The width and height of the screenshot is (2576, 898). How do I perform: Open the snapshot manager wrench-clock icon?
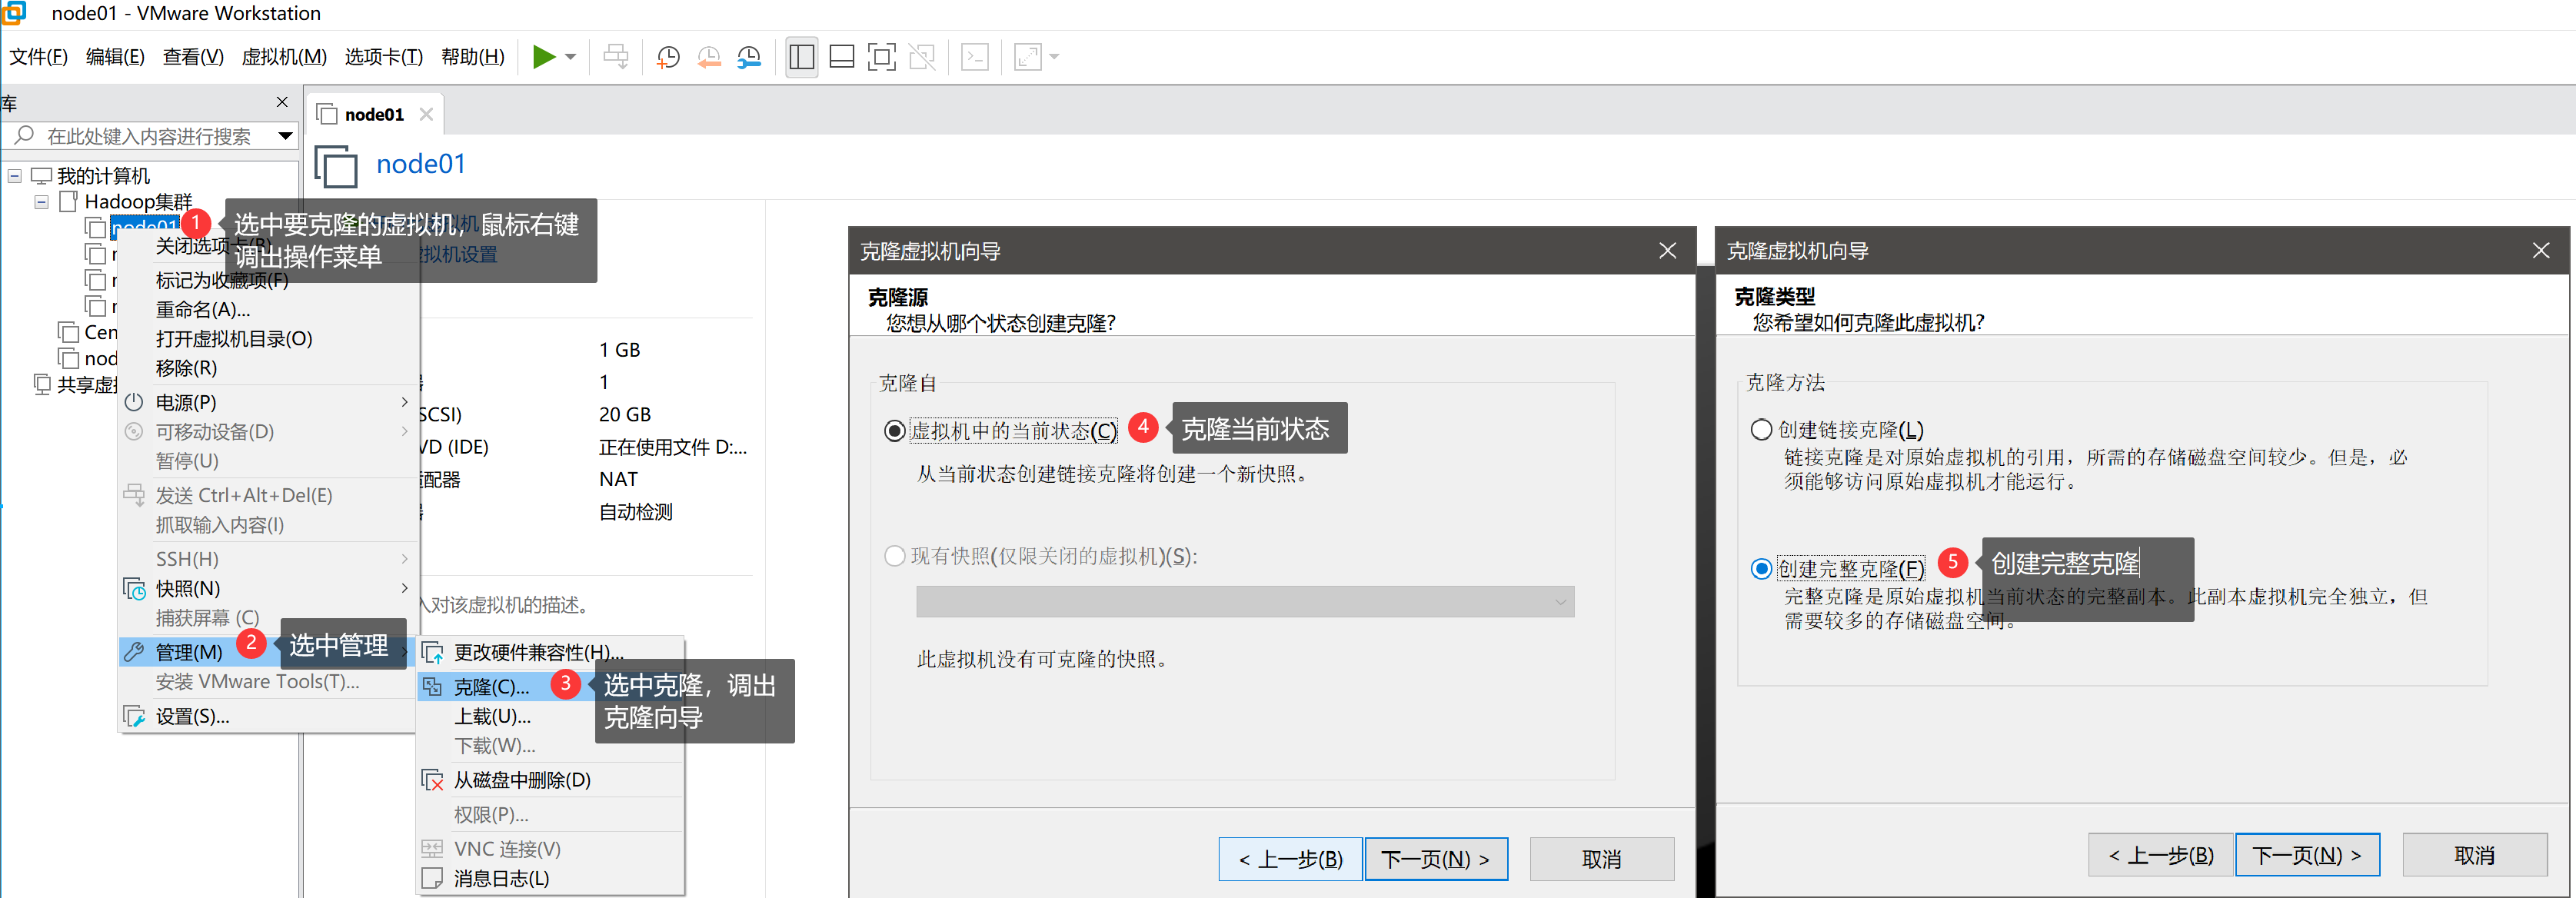[749, 57]
